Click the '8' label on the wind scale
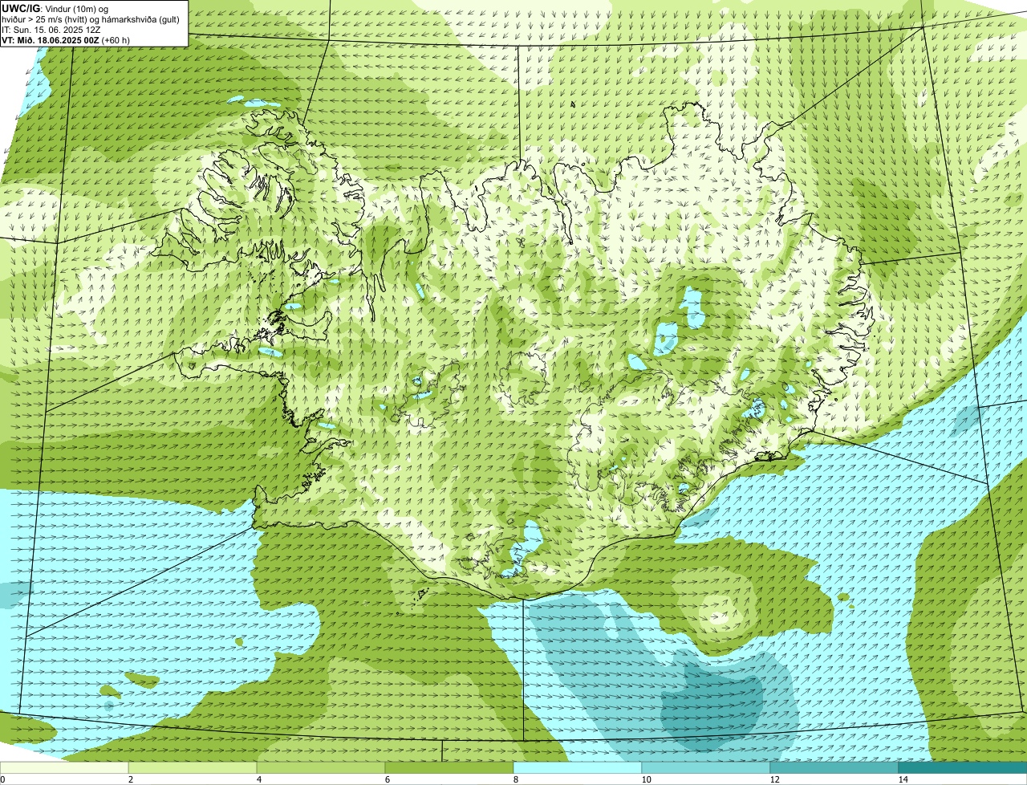The height and width of the screenshot is (785, 1027). point(517,779)
